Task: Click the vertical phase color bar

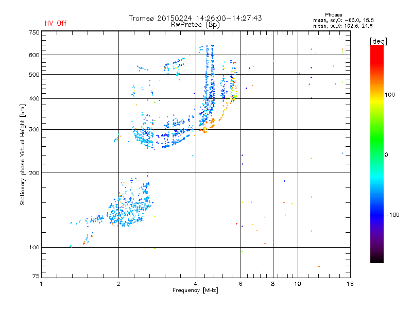Action: 377,154
